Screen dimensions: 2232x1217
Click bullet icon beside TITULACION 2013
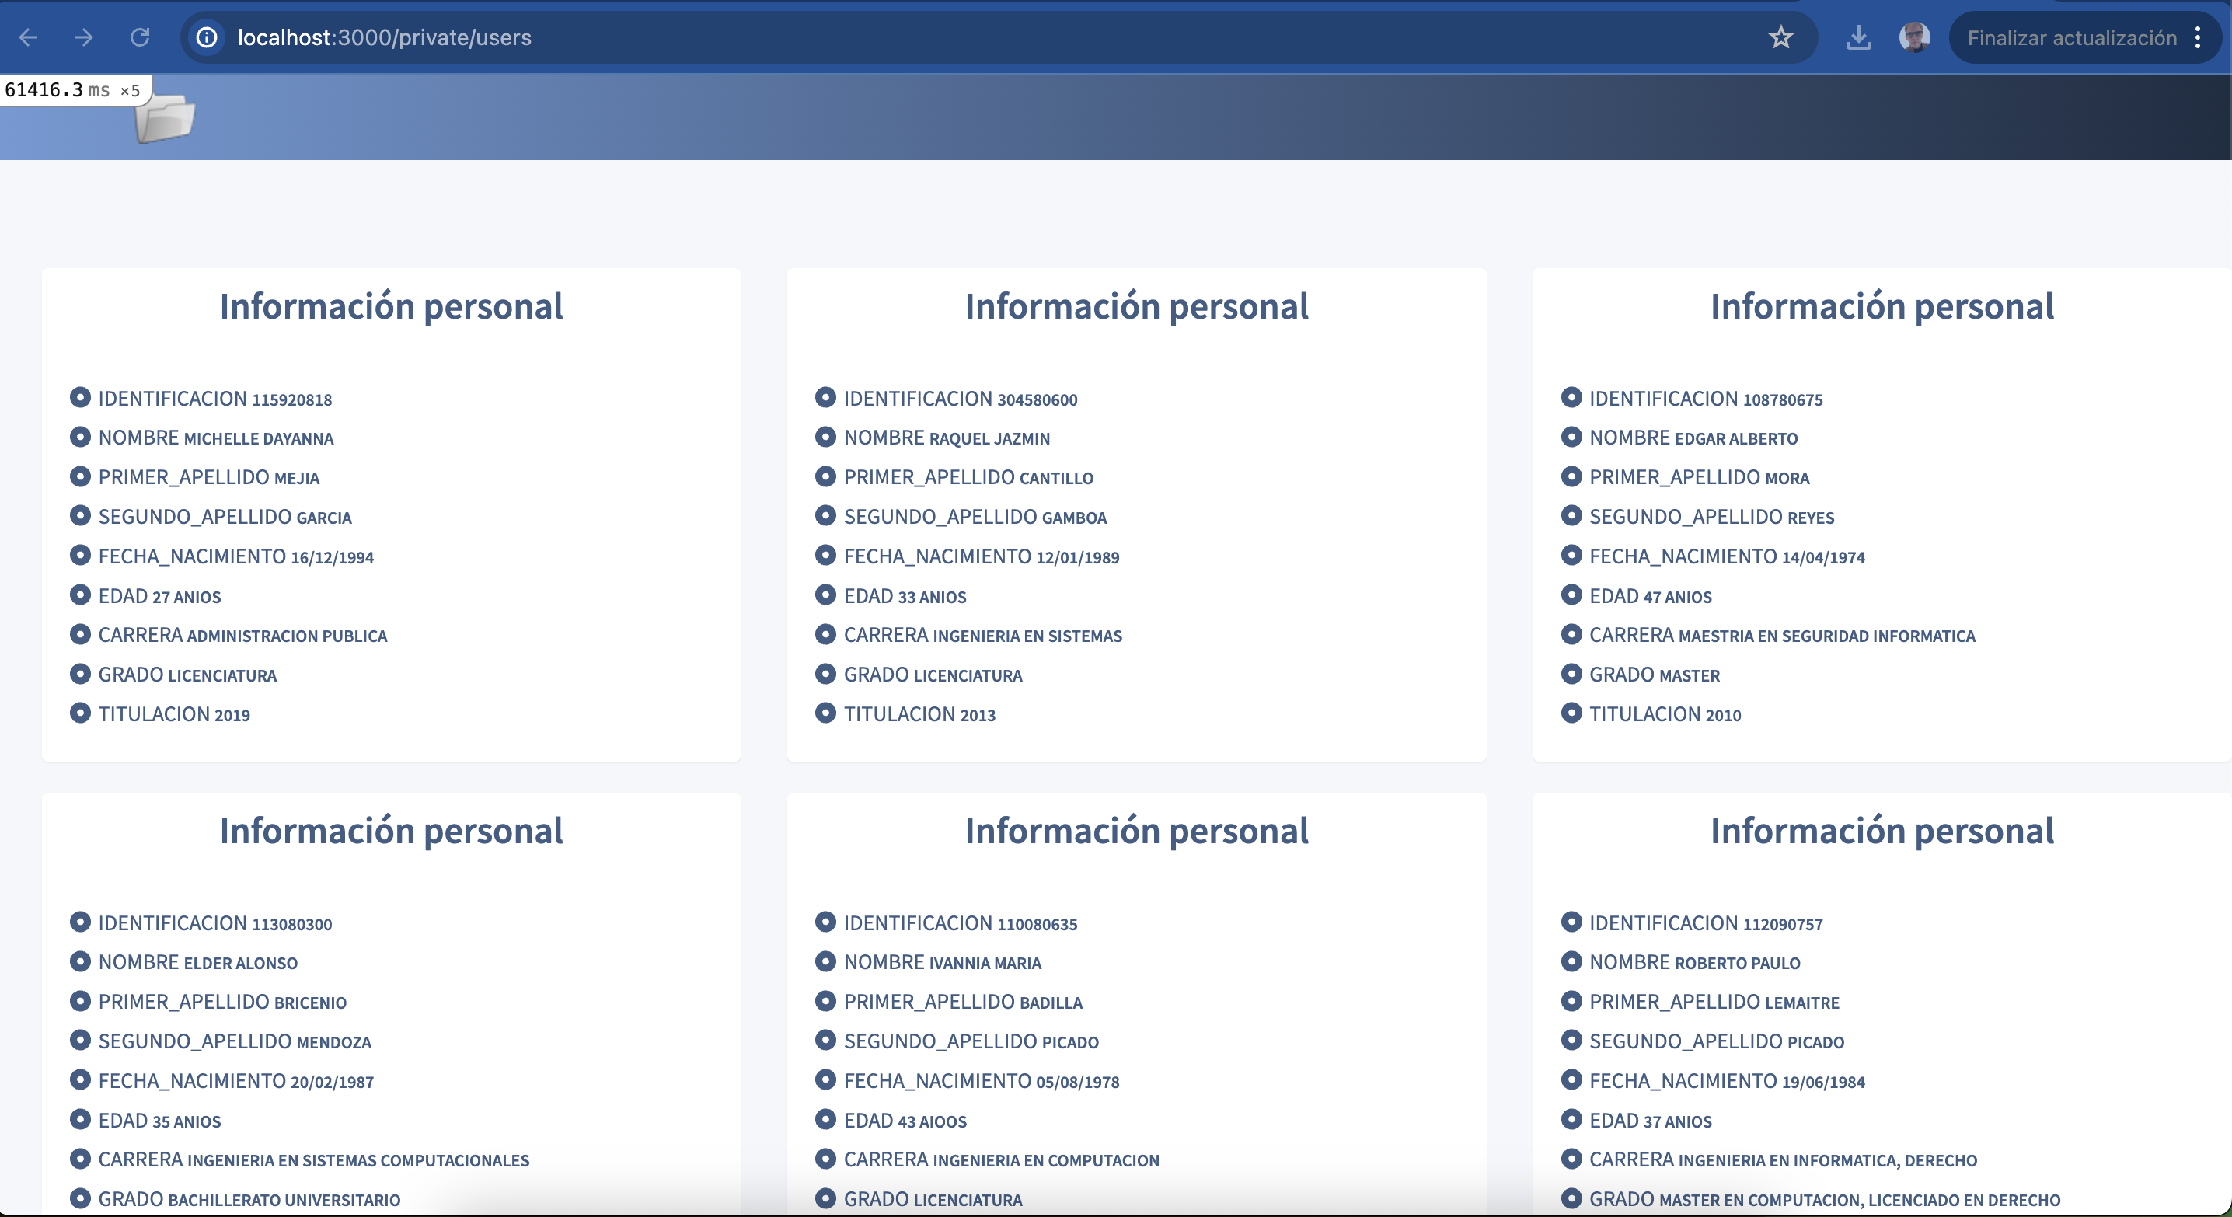[825, 713]
